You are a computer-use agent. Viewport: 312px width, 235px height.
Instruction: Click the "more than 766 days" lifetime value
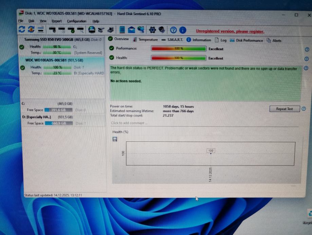(x=178, y=111)
